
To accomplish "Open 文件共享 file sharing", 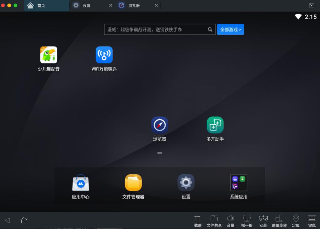I will pyautogui.click(x=214, y=221).
